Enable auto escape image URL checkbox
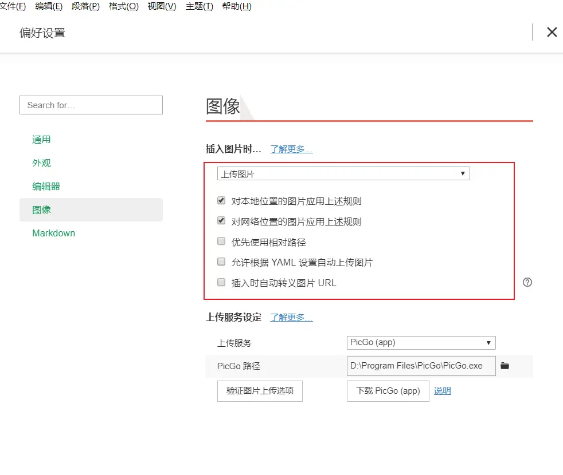Screen dimensions: 563x475 click(x=221, y=283)
